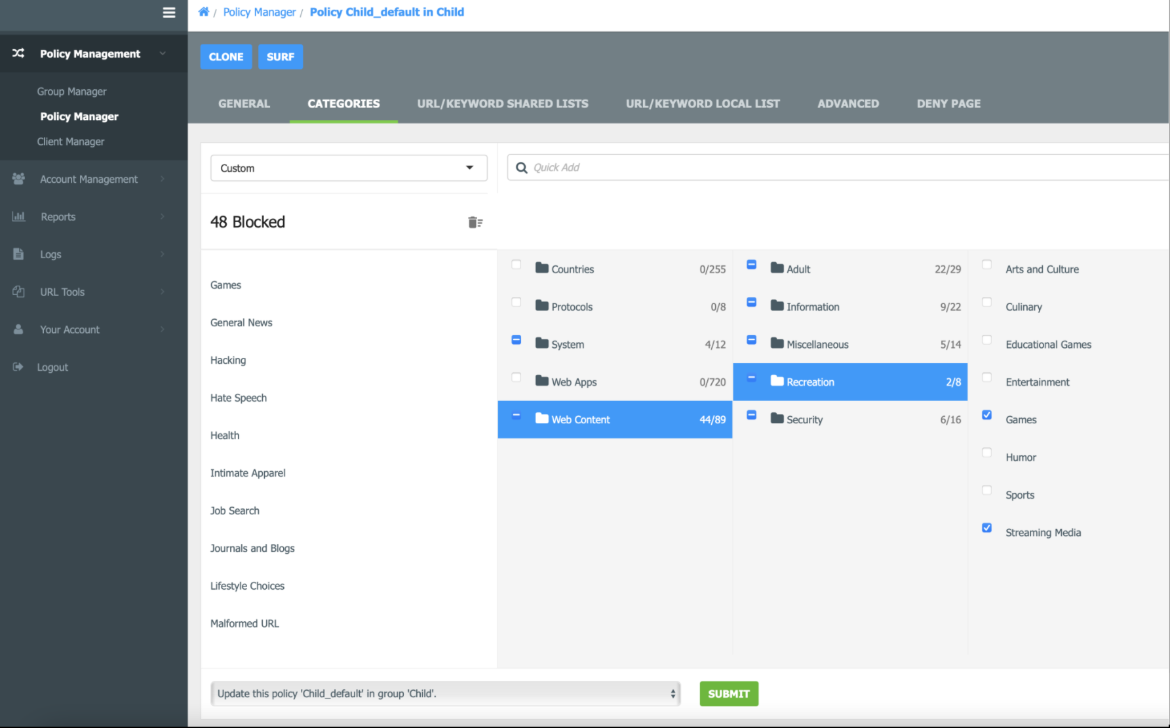Uncheck the Streaming Media checkbox
Viewport: 1170px width, 728px height.
[986, 528]
